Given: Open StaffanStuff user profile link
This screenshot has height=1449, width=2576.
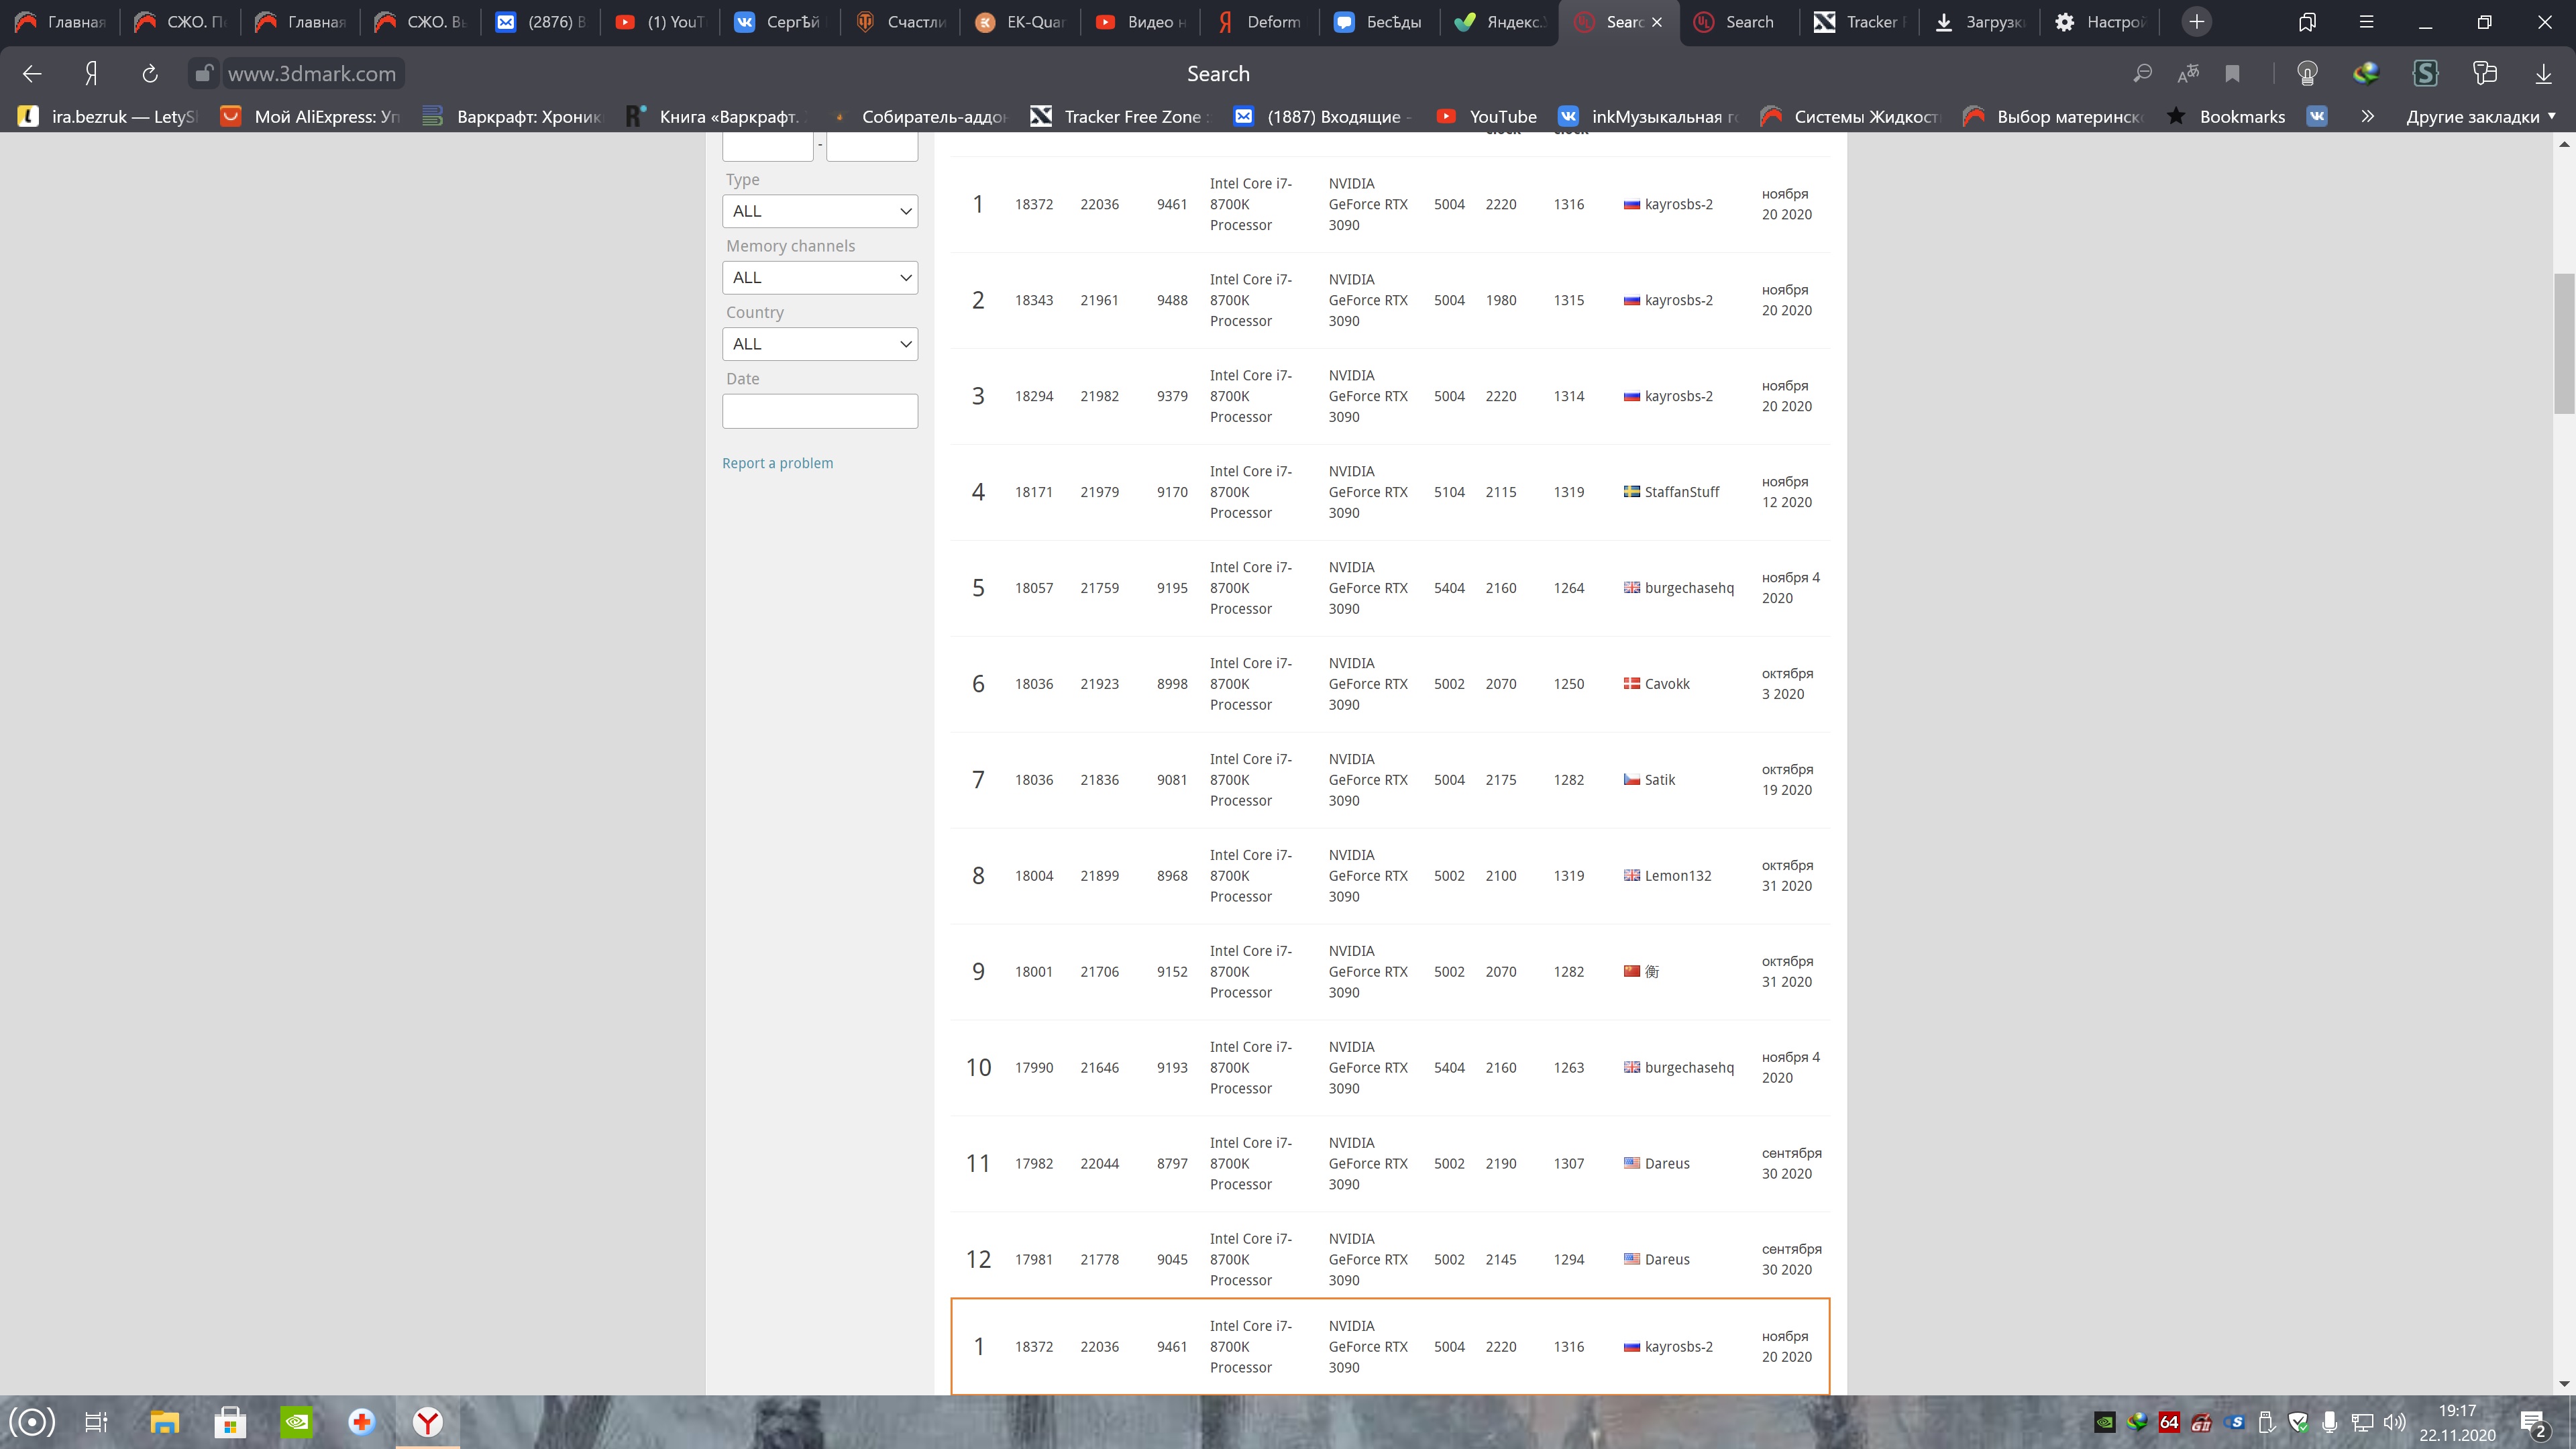Looking at the screenshot, I should (x=1681, y=492).
